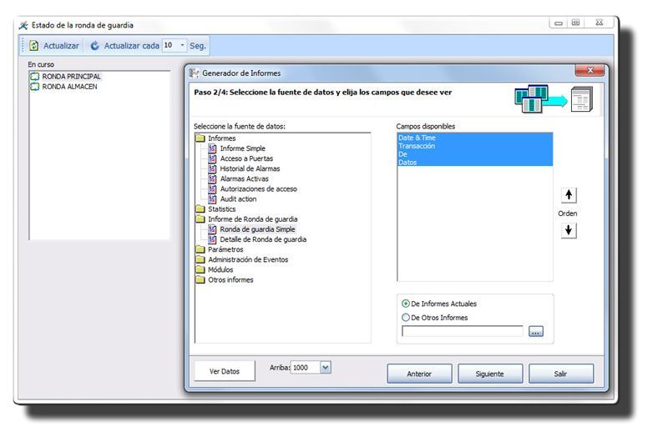The image size is (668, 437).
Task: Click the Anterior button
Action: coord(419,374)
